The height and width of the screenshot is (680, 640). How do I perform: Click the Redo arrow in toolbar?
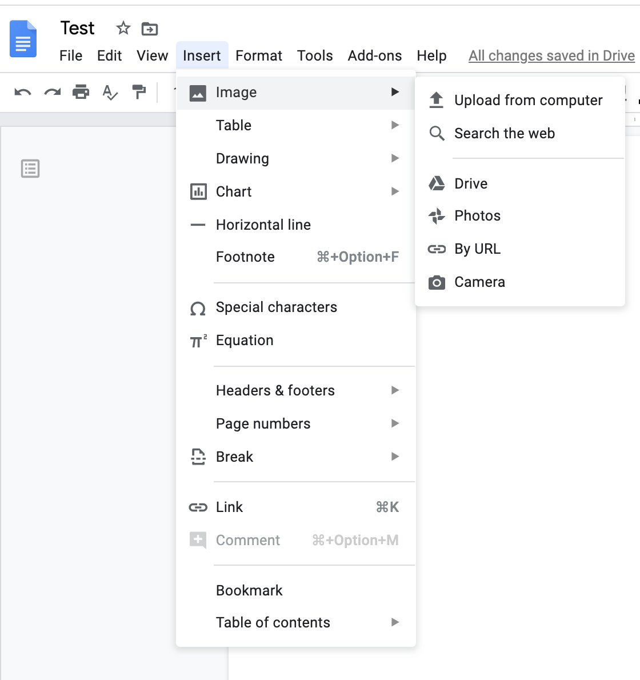53,92
